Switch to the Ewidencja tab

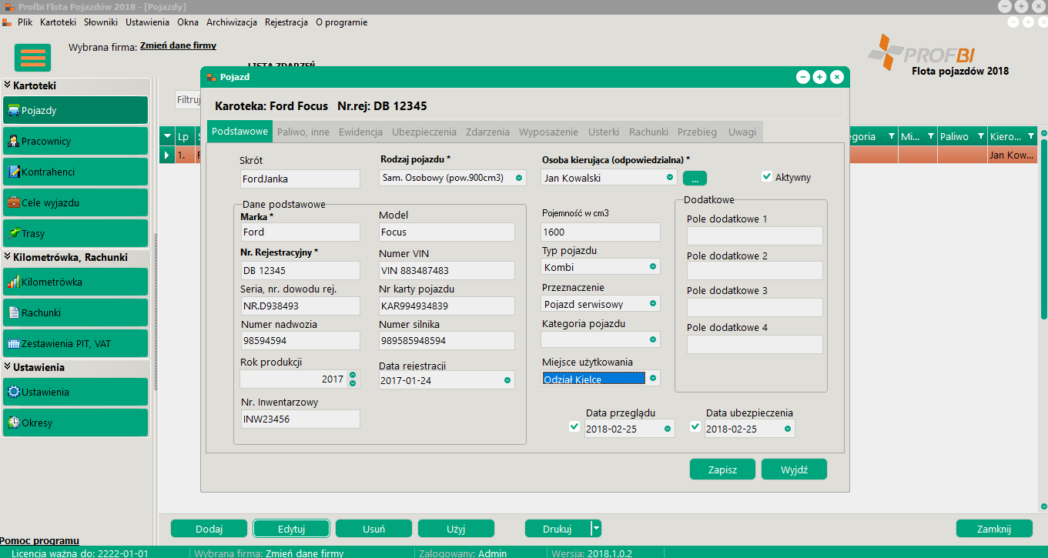360,132
